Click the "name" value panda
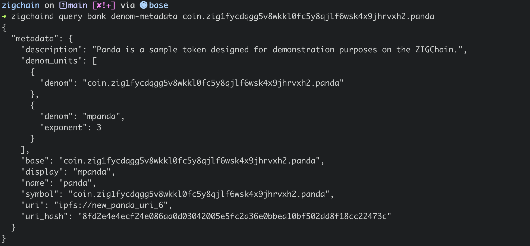This screenshot has height=246, width=530. pos(75,183)
